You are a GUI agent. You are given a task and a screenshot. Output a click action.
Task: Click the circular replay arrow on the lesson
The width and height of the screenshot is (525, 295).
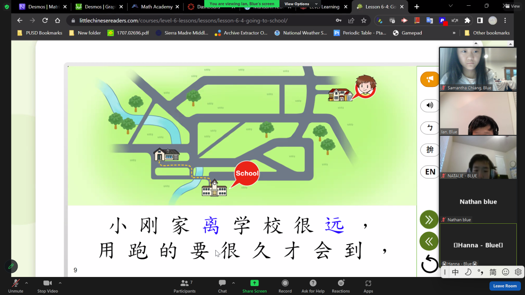430,264
